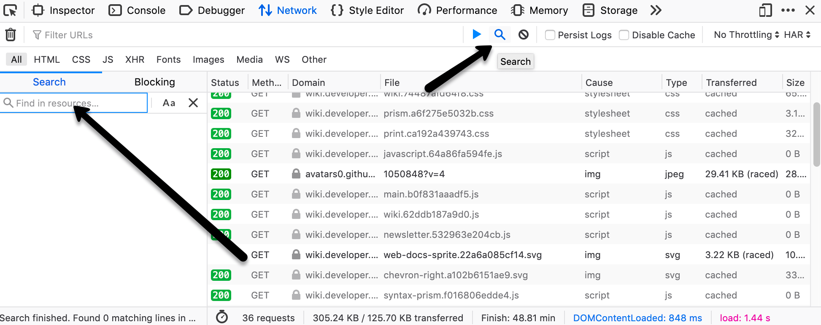
Task: Switch to the Blocking sidebar tab
Action: [154, 82]
